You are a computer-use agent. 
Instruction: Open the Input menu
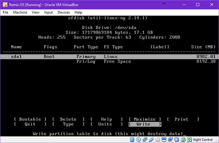pos(48,12)
